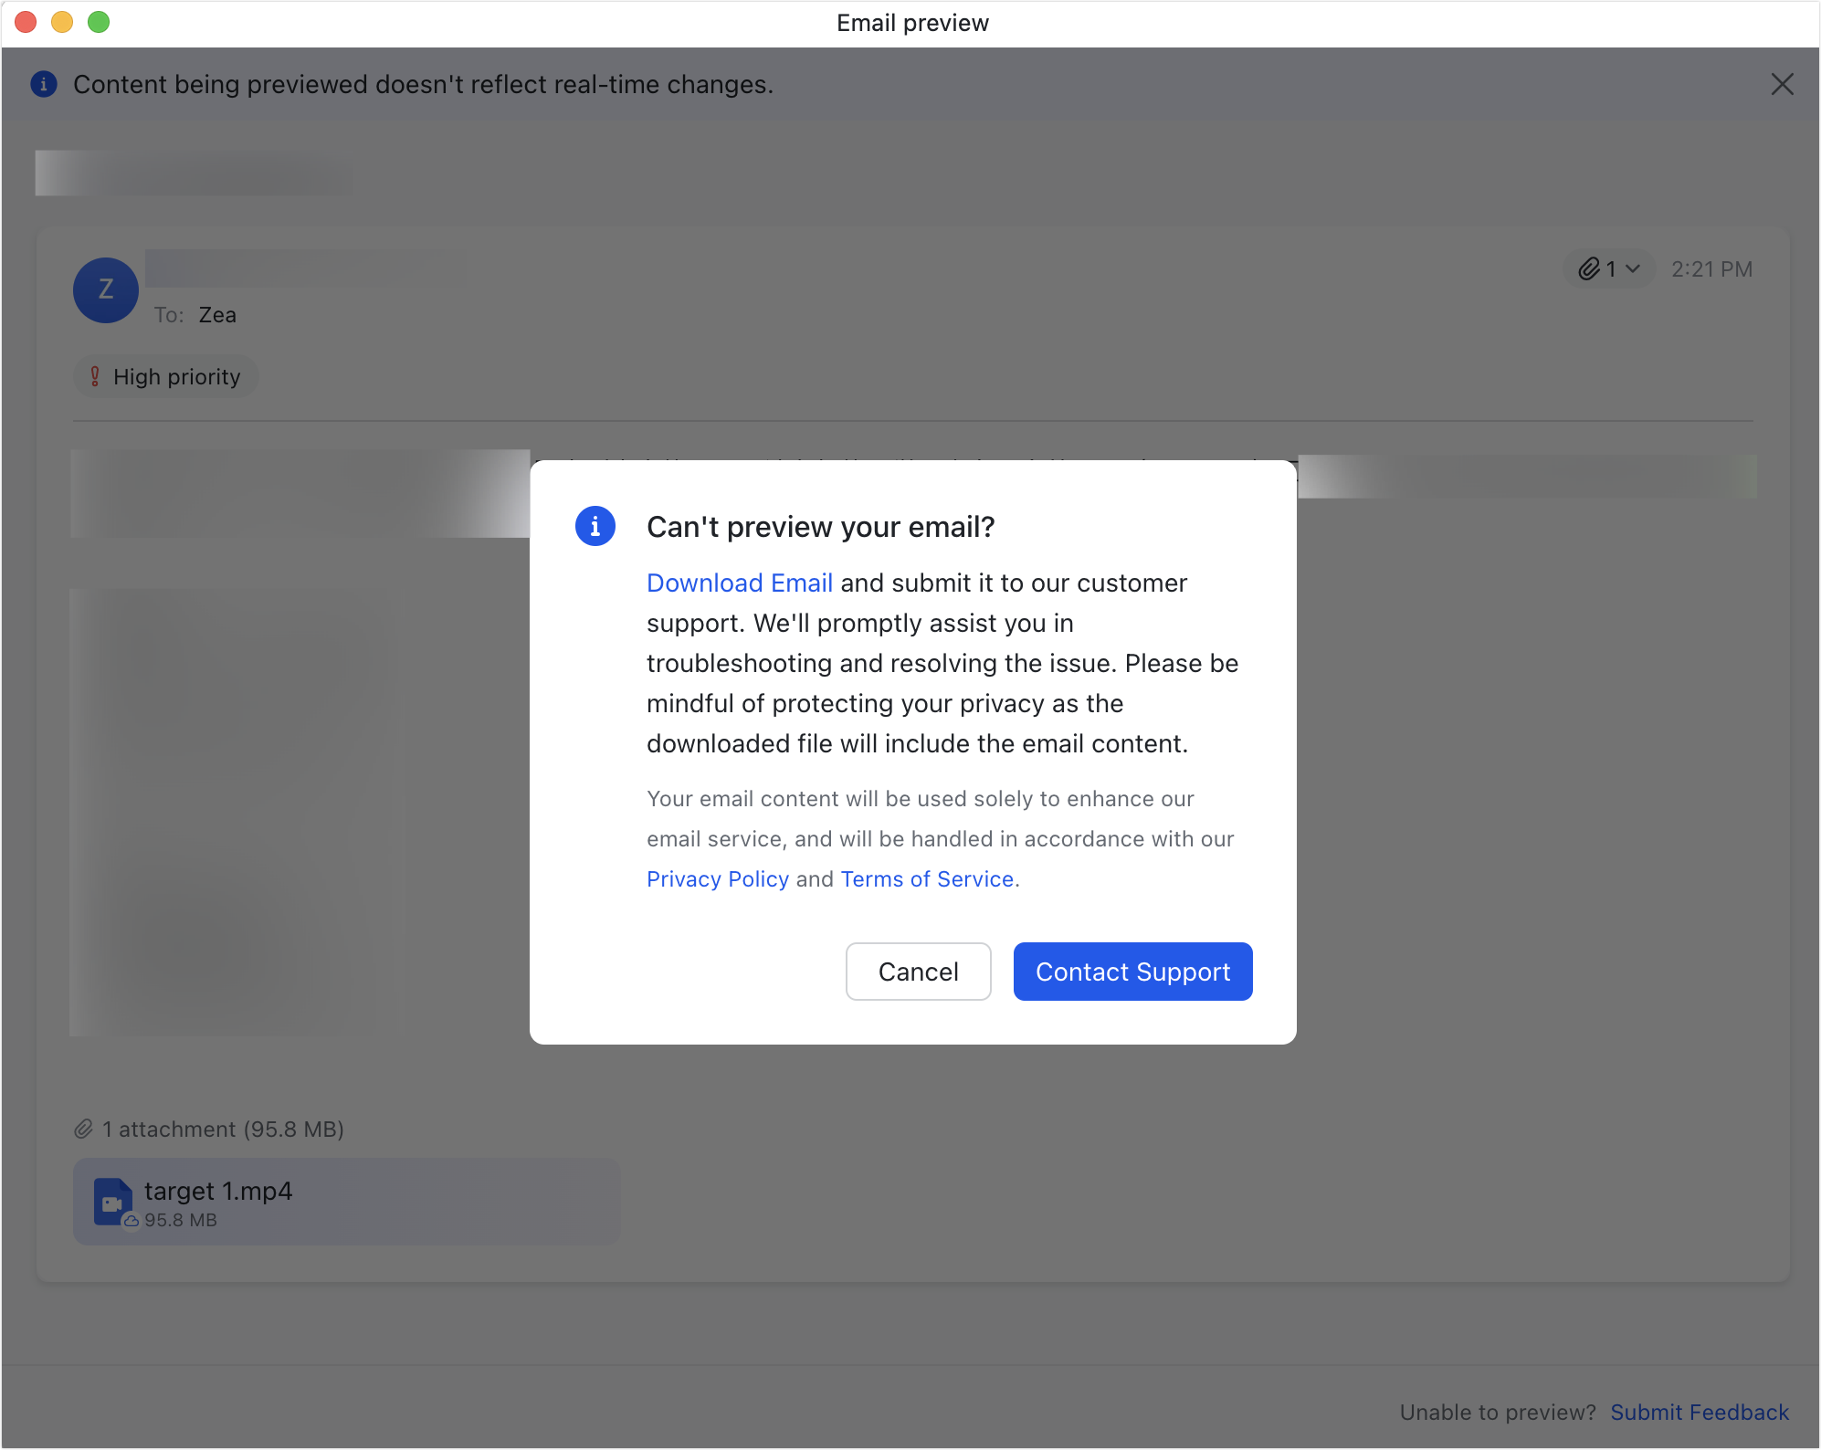Click the Z sender avatar

[x=106, y=290]
